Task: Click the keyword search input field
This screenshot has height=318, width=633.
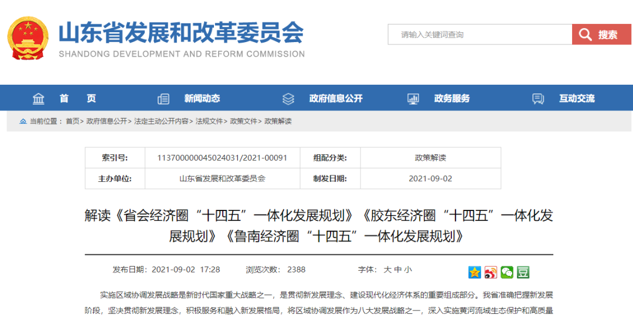Action: click(479, 34)
